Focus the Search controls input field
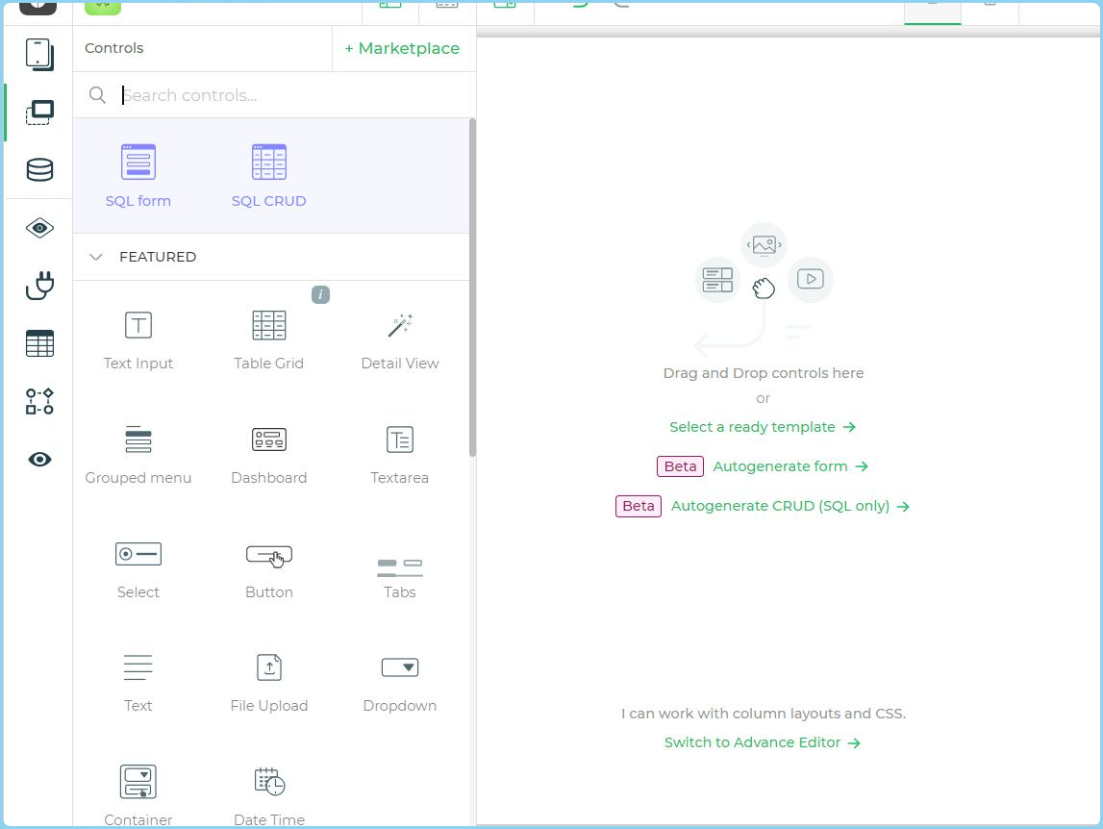 [288, 95]
